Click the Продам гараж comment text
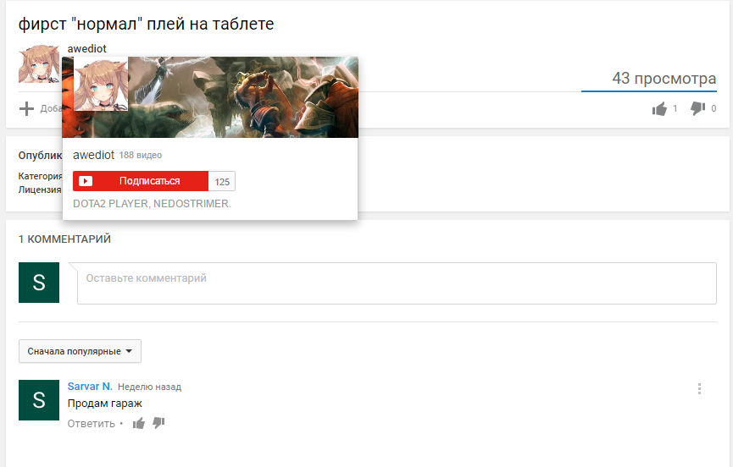 pos(105,404)
